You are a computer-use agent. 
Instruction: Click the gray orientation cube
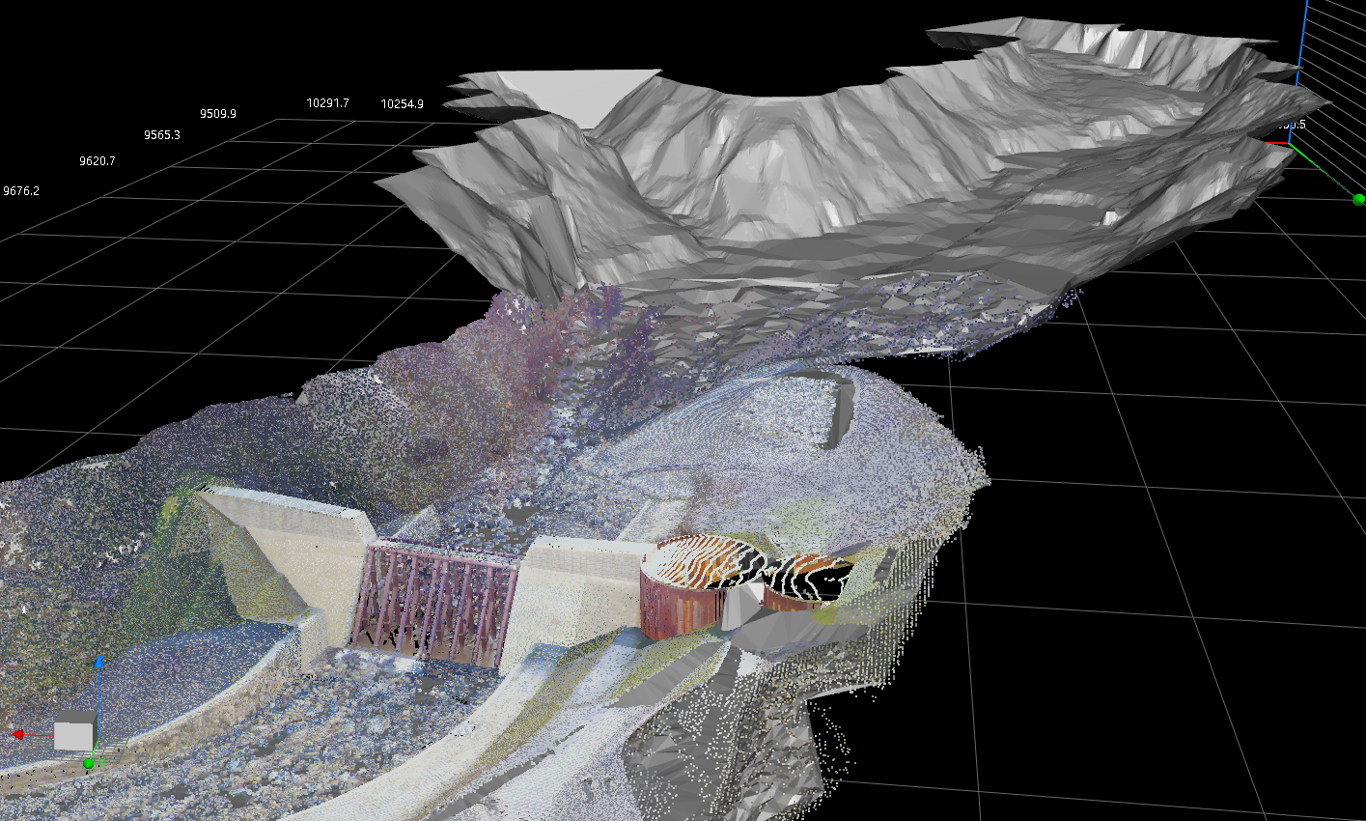pos(73,731)
